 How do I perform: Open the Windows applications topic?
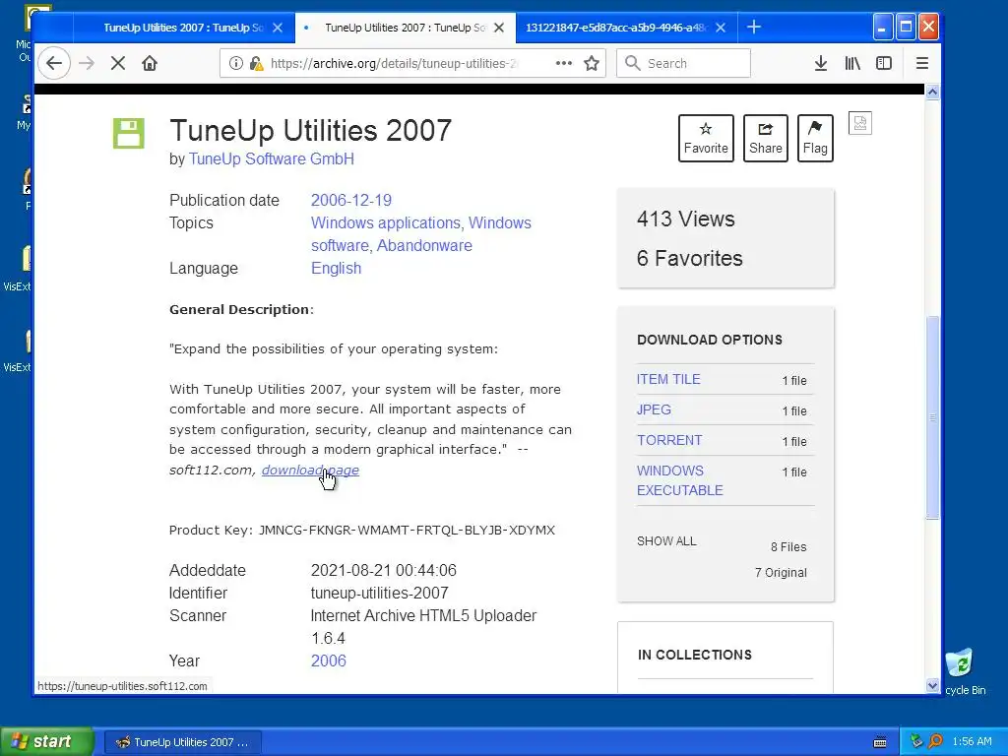click(x=386, y=223)
